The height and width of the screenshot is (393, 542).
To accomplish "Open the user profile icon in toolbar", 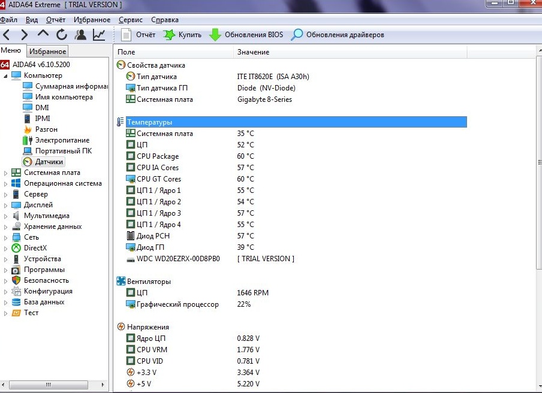I will pyautogui.click(x=80, y=35).
